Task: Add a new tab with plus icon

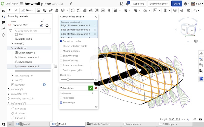Action: point(10,124)
